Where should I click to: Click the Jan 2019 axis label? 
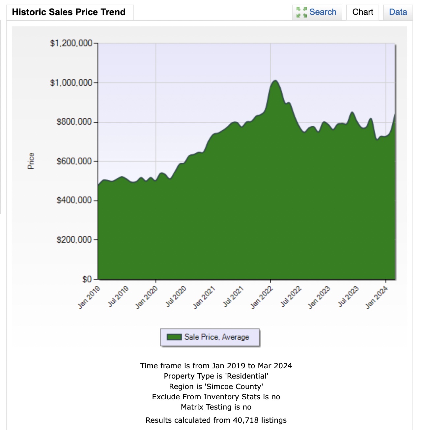(x=89, y=297)
